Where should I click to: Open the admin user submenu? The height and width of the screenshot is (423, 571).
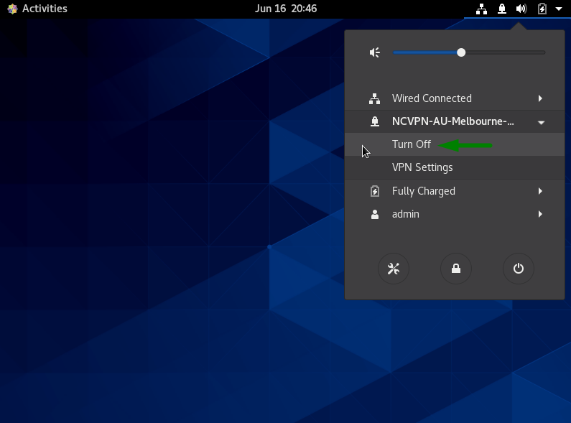(x=455, y=214)
